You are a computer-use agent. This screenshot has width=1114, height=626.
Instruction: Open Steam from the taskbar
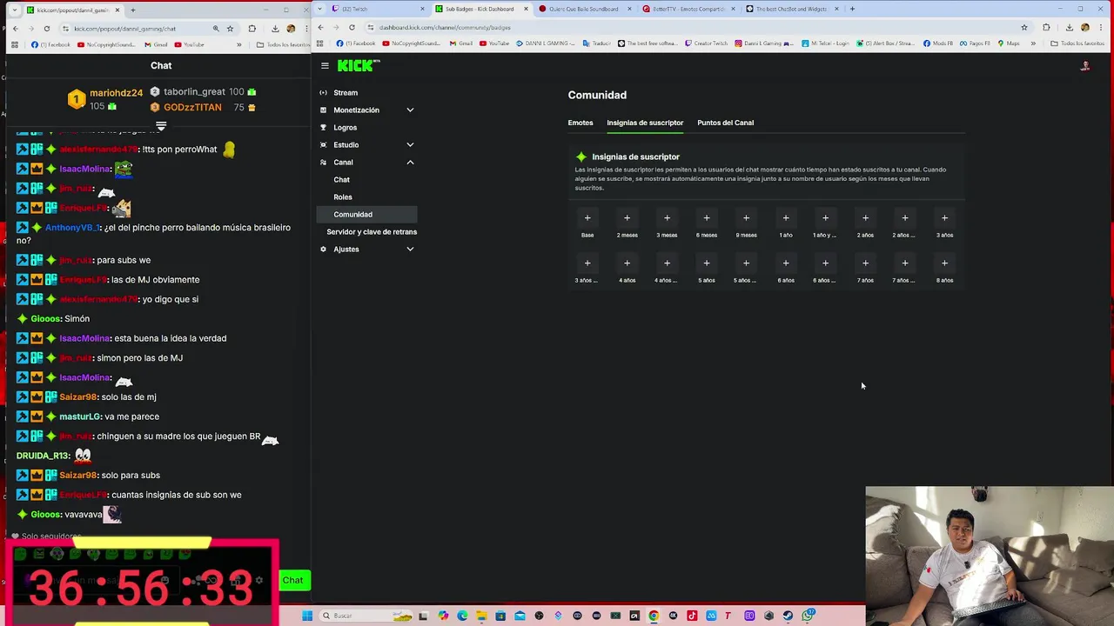(788, 616)
